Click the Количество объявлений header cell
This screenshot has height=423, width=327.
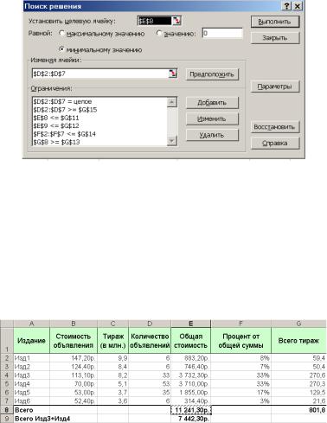point(150,341)
